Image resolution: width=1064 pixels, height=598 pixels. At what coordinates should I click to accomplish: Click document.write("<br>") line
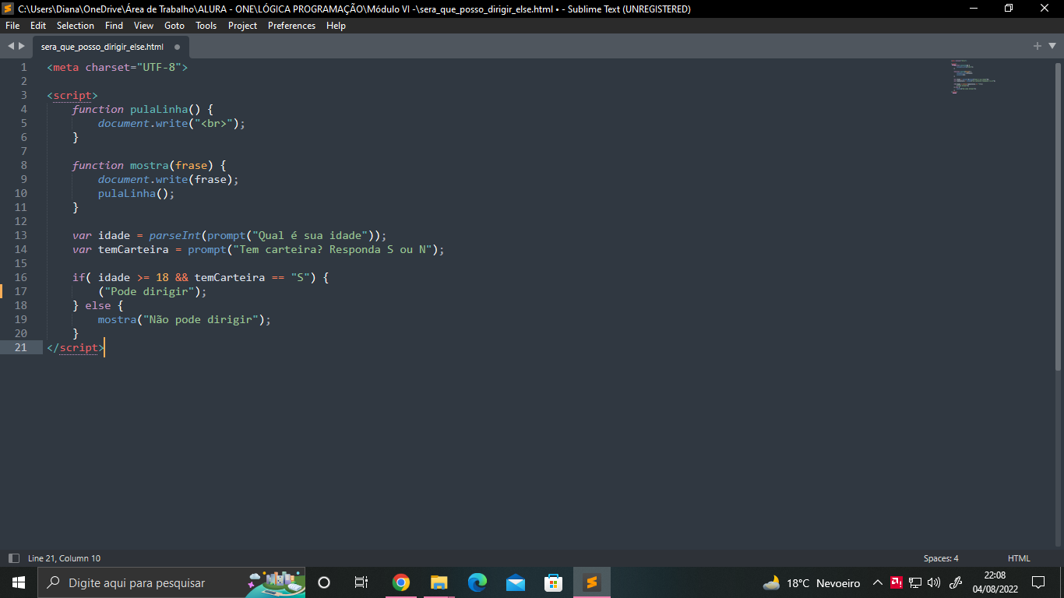coord(171,123)
